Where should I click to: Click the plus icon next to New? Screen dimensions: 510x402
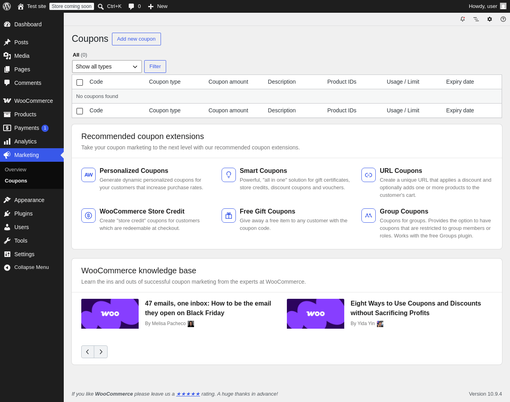(x=151, y=6)
